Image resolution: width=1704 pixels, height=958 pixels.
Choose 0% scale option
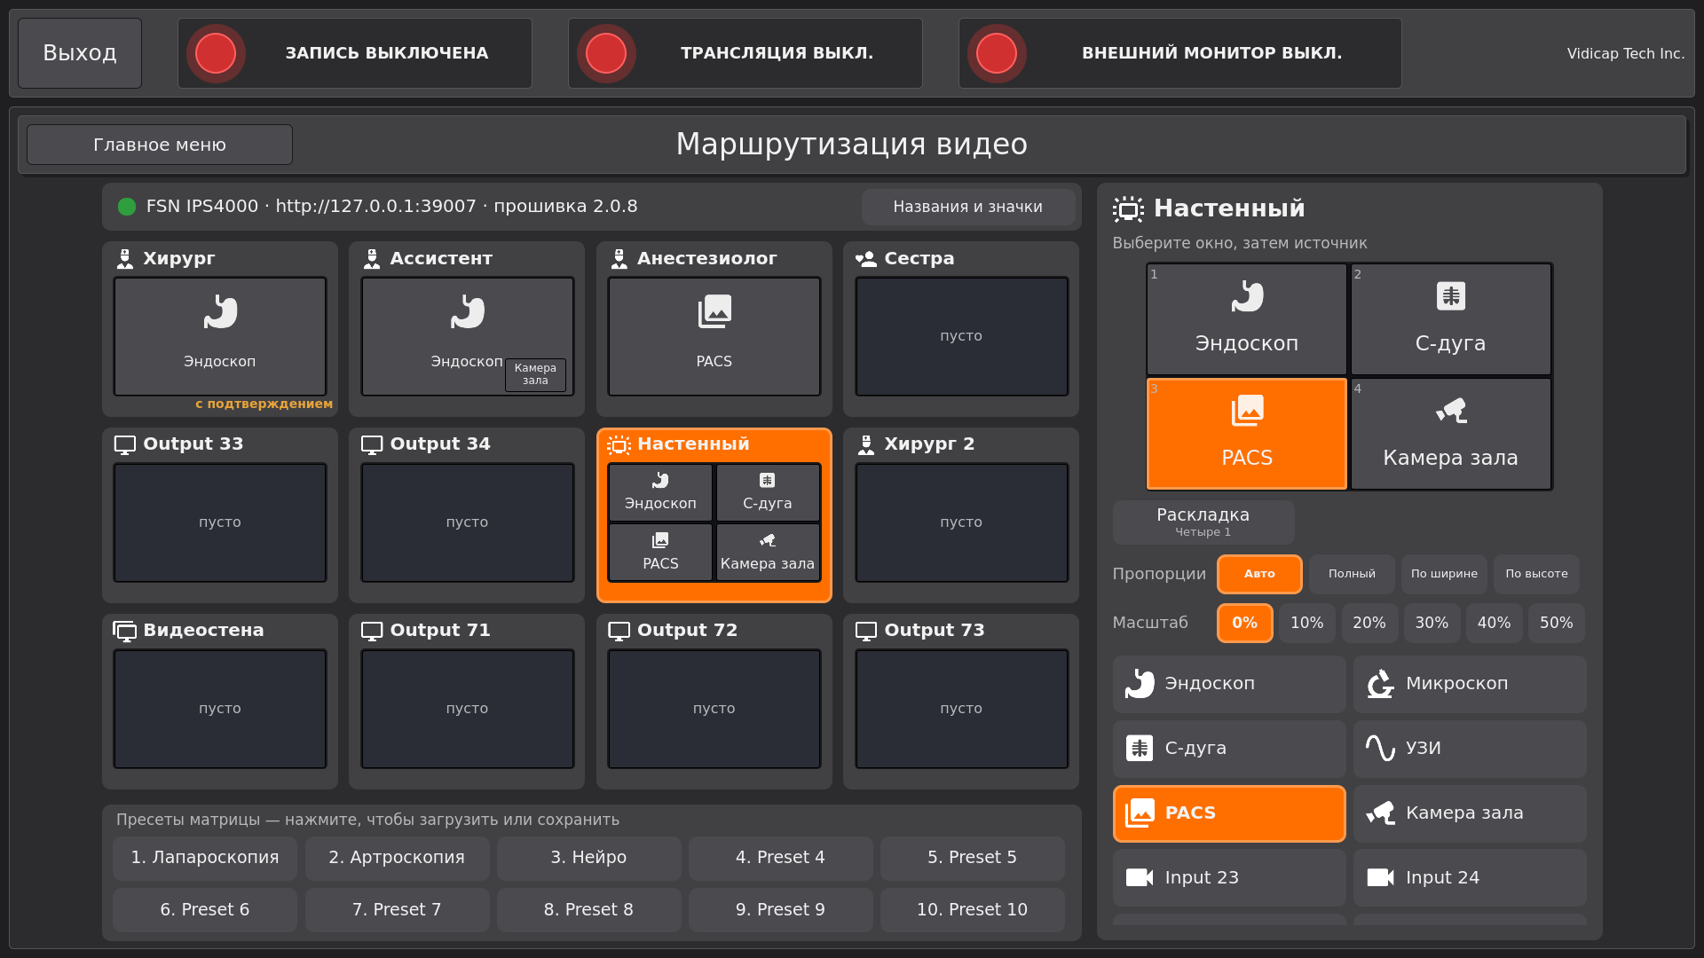point(1244,624)
